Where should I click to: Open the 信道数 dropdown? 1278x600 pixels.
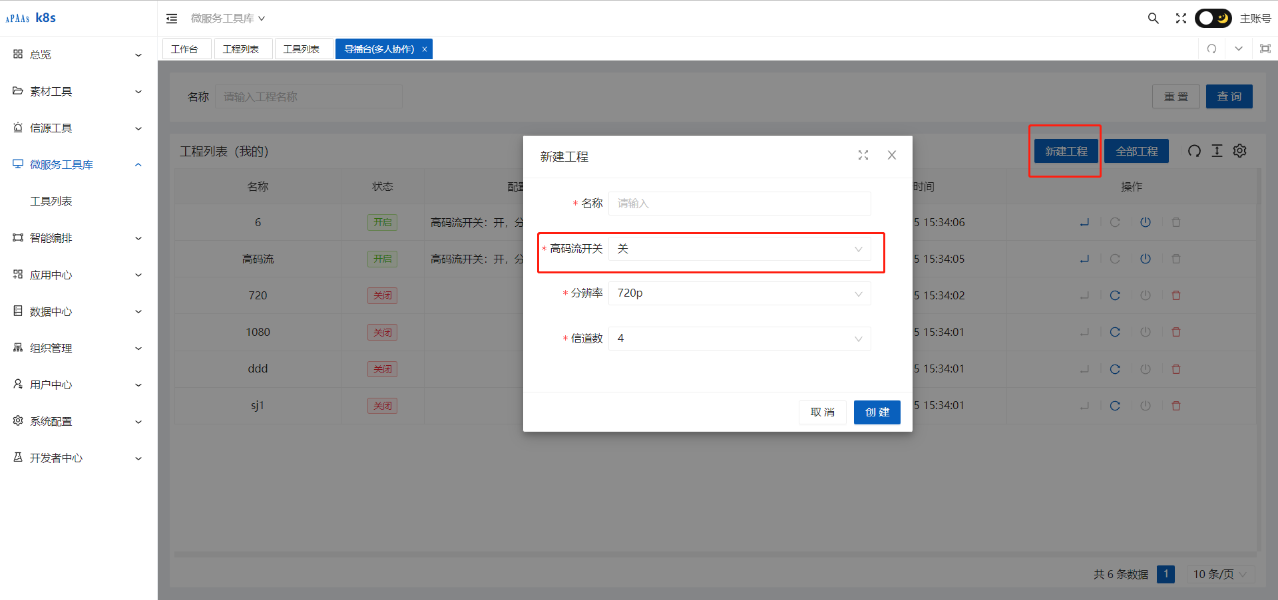739,339
